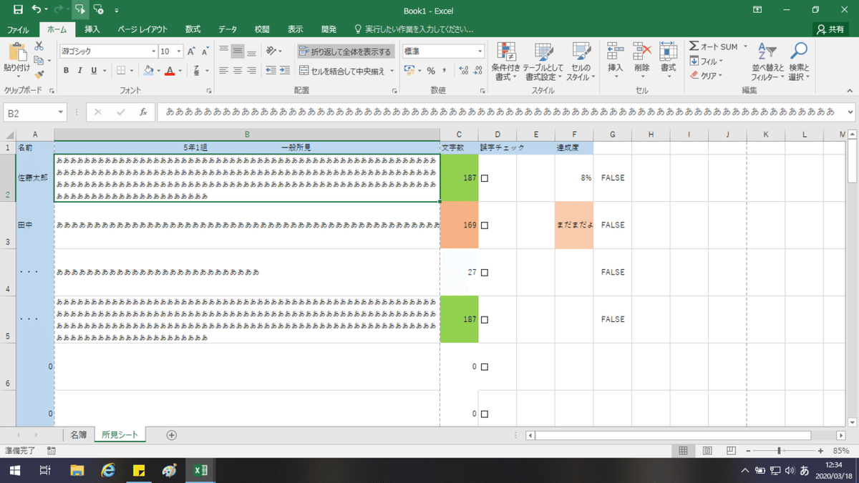Expand the Name Box dropdown
The height and width of the screenshot is (483, 859).
pos(62,113)
